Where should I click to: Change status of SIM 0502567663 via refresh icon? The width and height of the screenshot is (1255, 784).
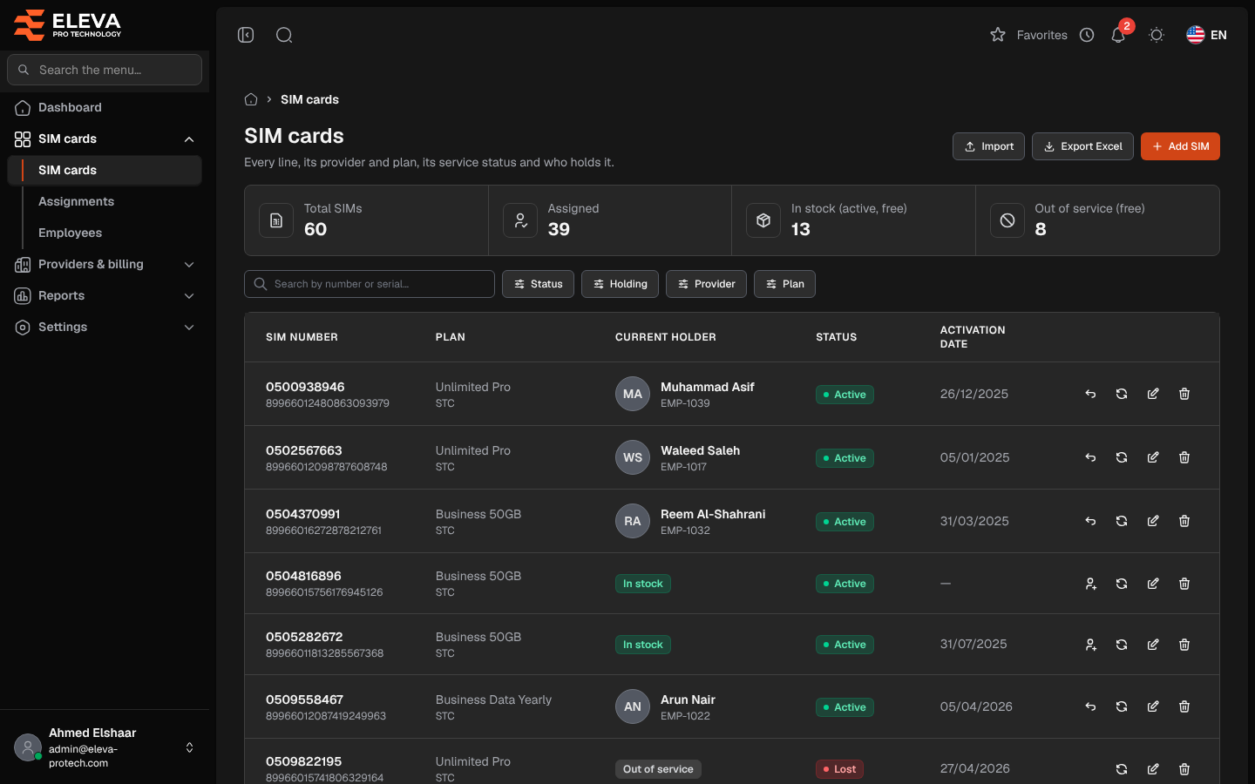1122,457
